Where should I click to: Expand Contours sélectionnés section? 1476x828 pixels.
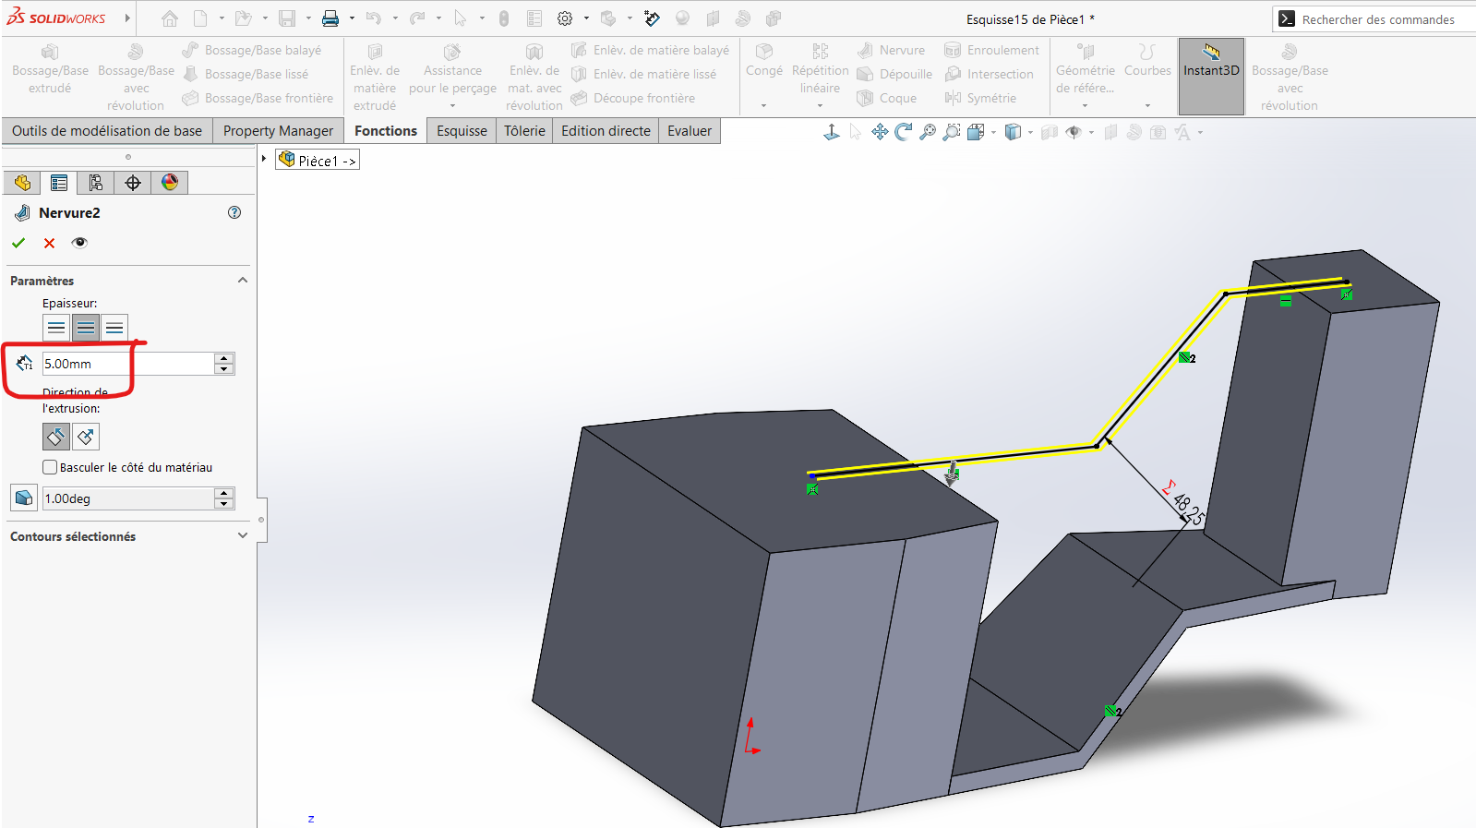click(x=243, y=535)
